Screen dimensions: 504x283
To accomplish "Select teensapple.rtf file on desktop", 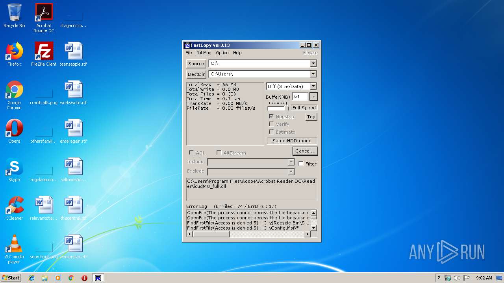I will [x=73, y=54].
